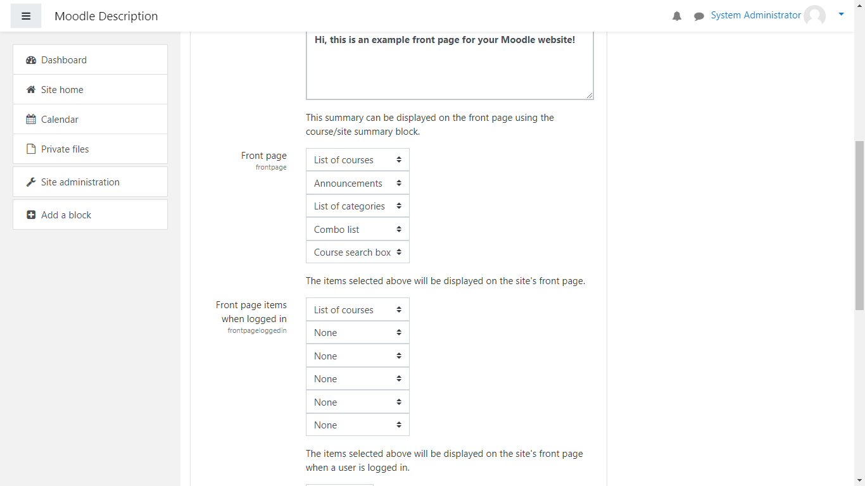Click inside the front page summary text area
The image size is (865, 486).
[x=450, y=70]
